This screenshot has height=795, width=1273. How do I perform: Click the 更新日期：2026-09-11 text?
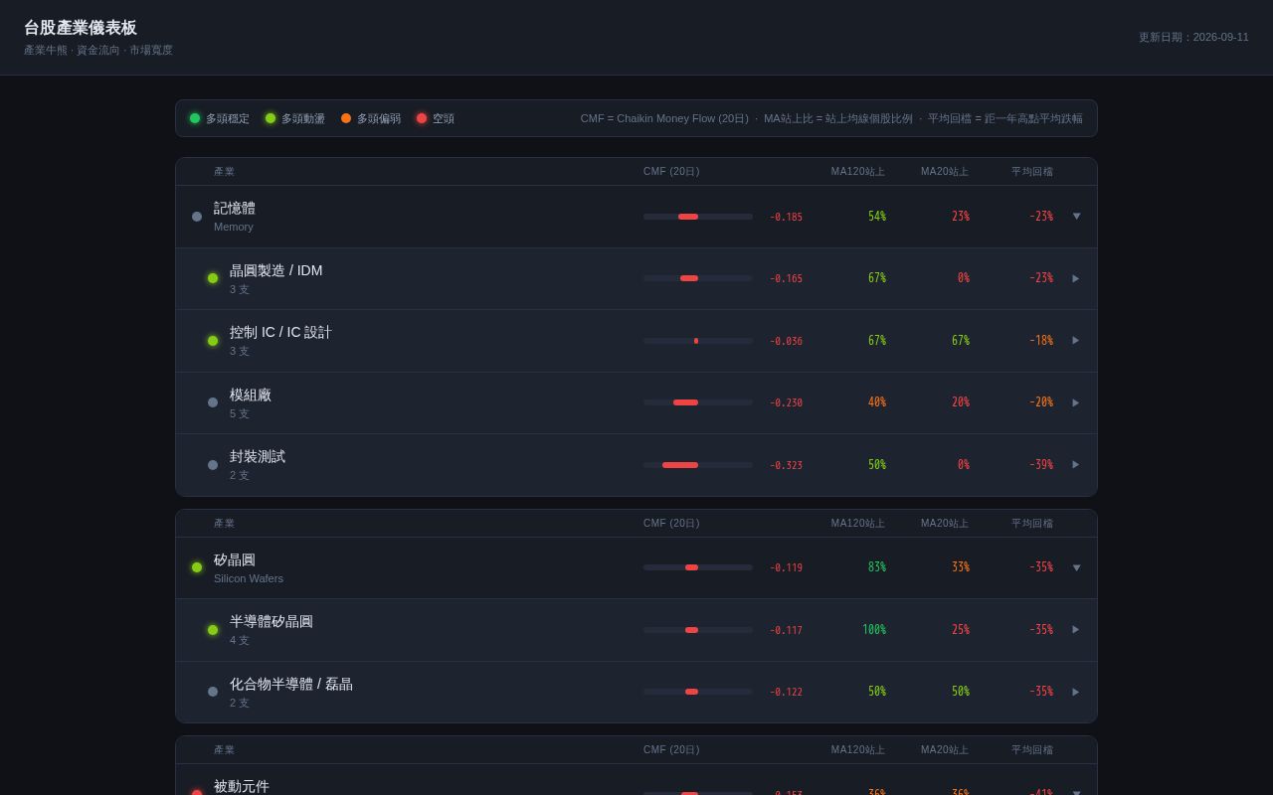click(x=1193, y=37)
